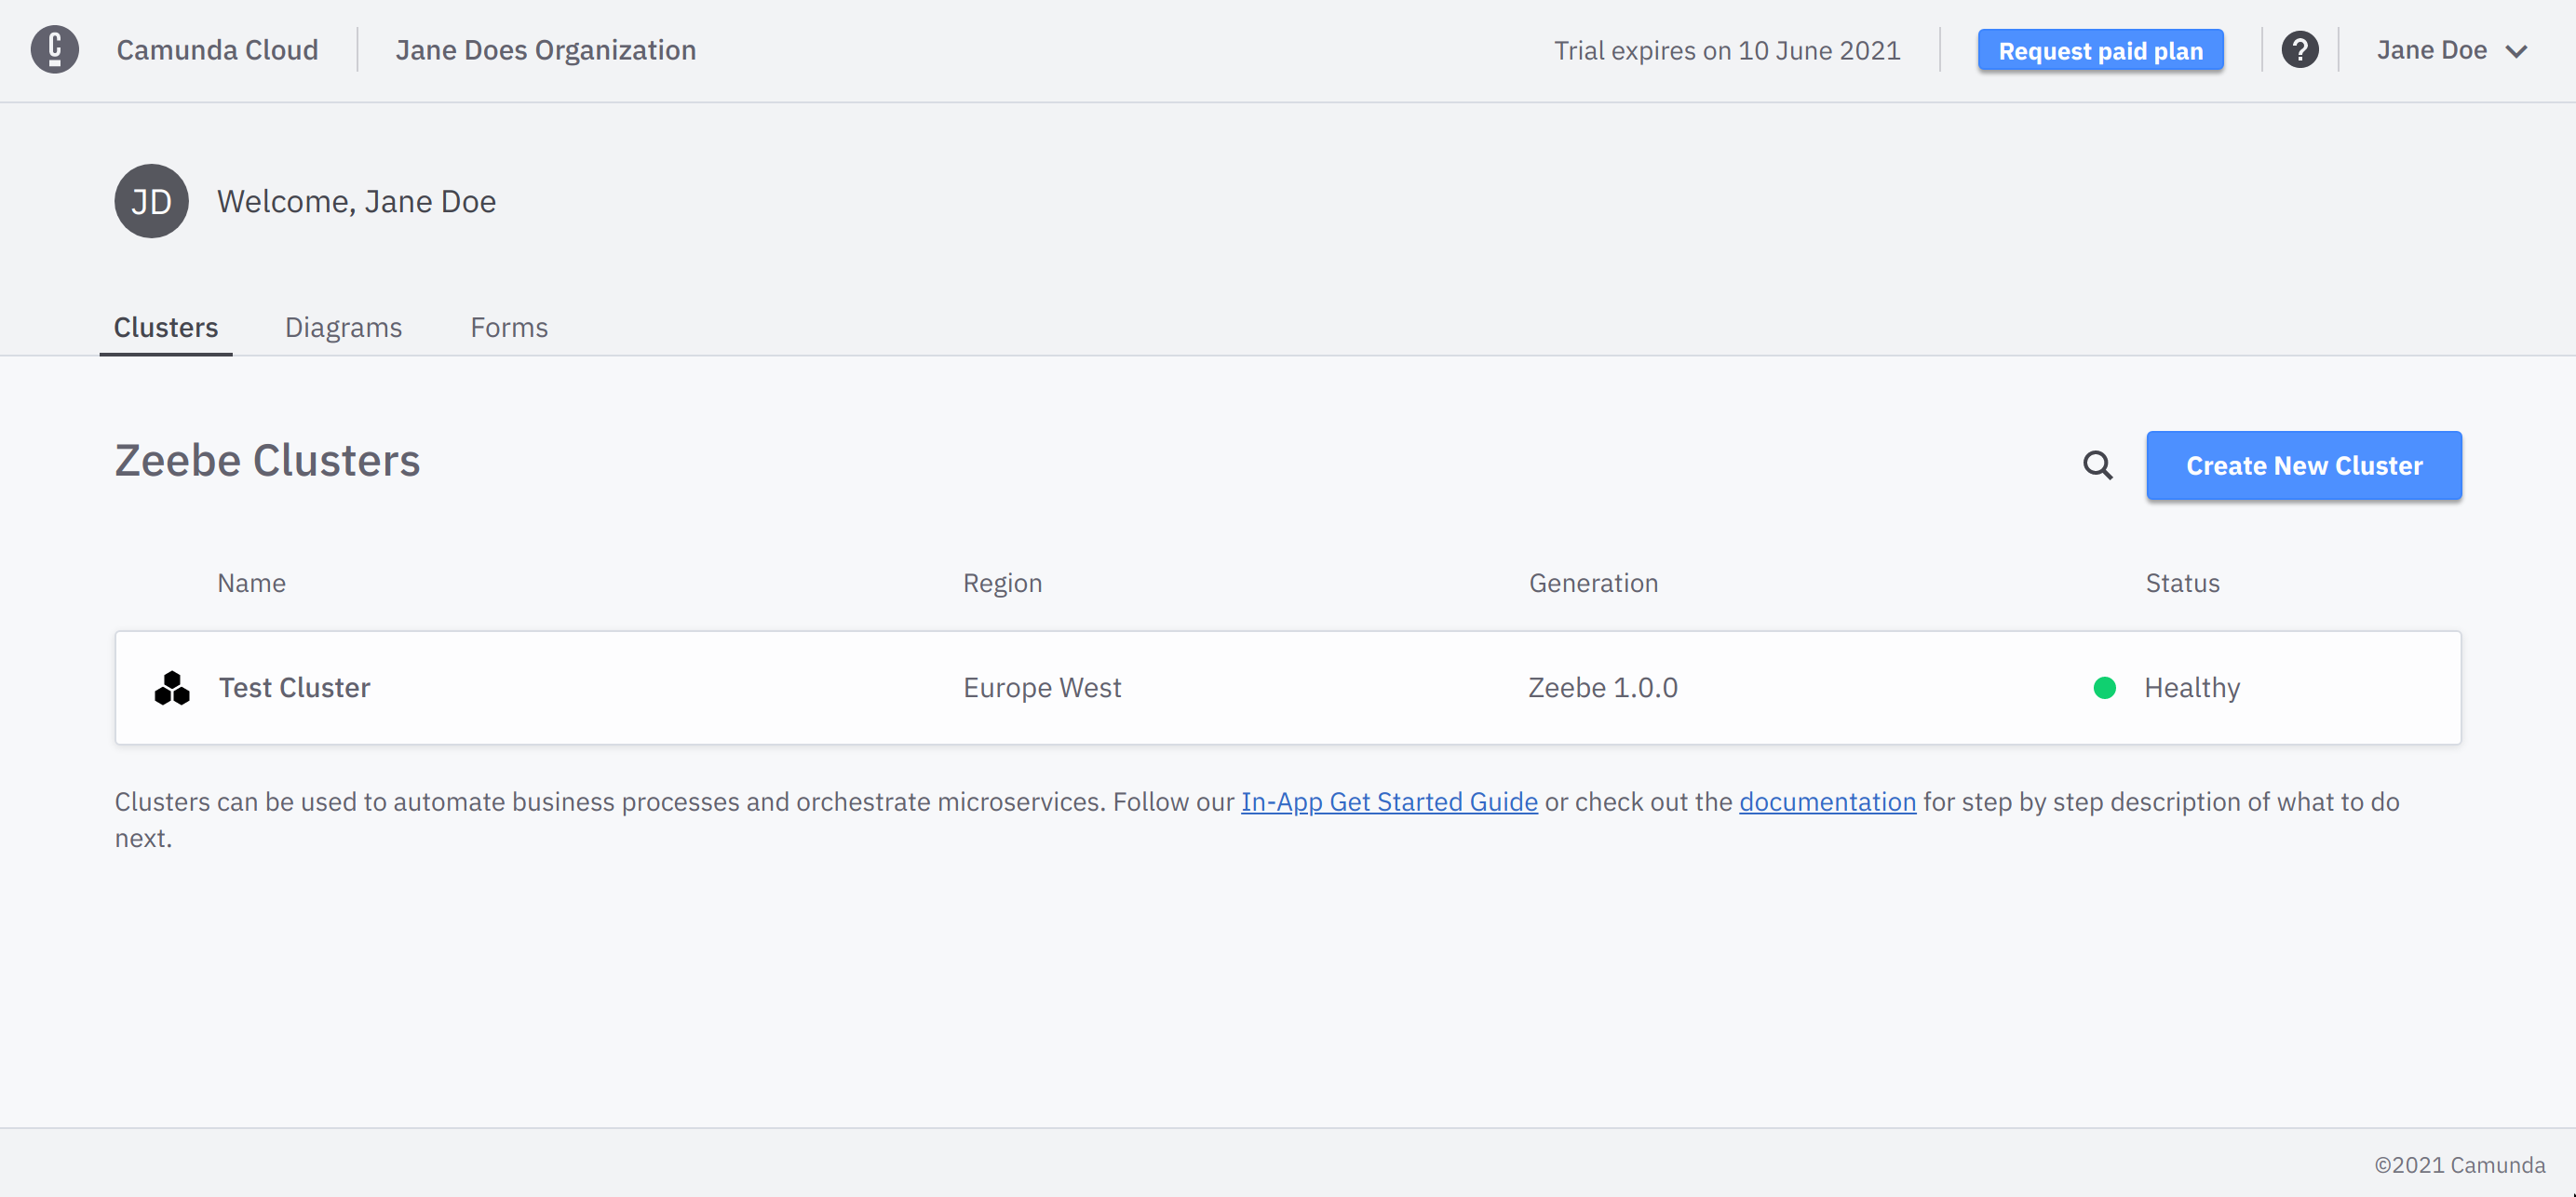This screenshot has height=1197, width=2576.
Task: Switch to the Diagrams tab
Action: pos(343,327)
